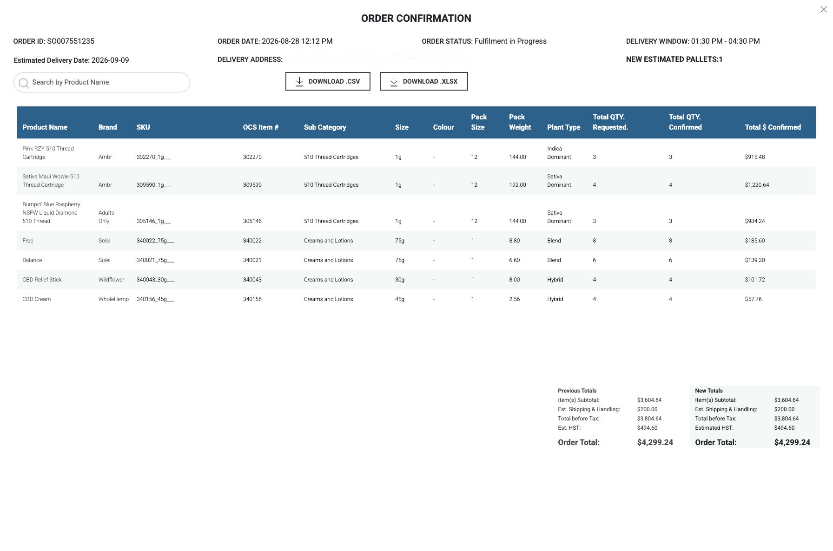
Task: Click the New Totals order total amount
Action: coord(792,442)
